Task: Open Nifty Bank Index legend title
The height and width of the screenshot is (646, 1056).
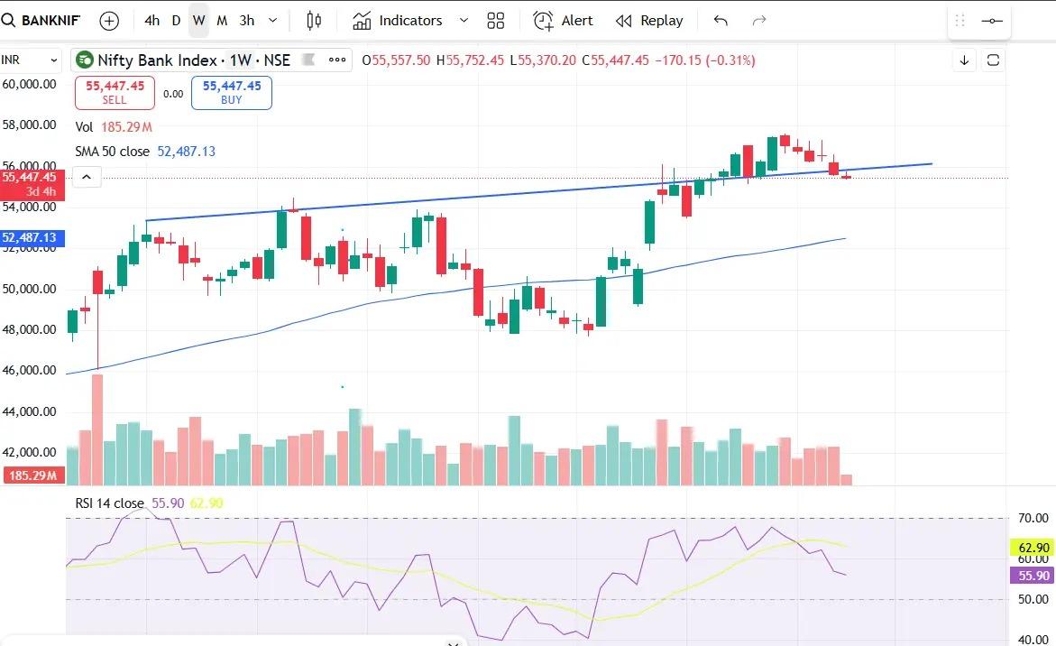Action: 194,60
